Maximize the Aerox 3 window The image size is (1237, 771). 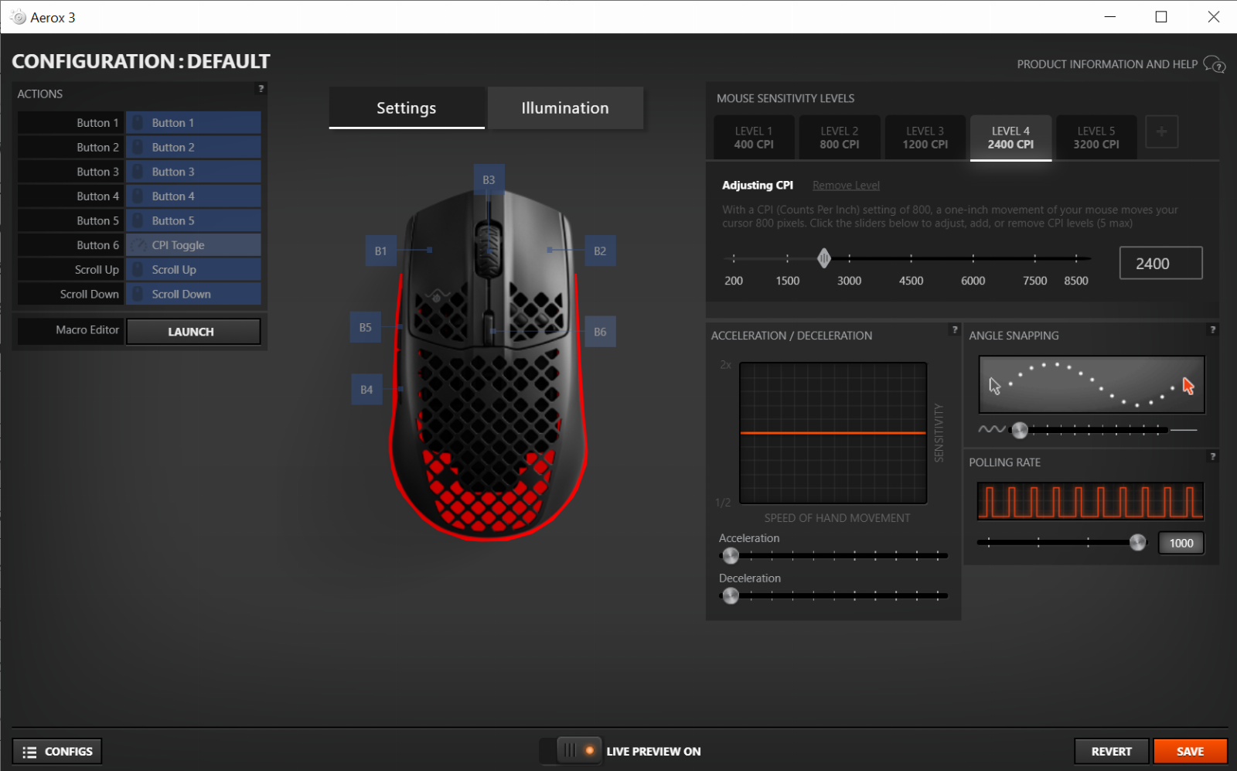(x=1161, y=17)
